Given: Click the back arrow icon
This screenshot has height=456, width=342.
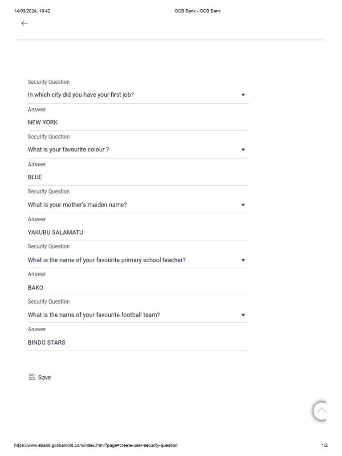Looking at the screenshot, I should tap(24, 23).
